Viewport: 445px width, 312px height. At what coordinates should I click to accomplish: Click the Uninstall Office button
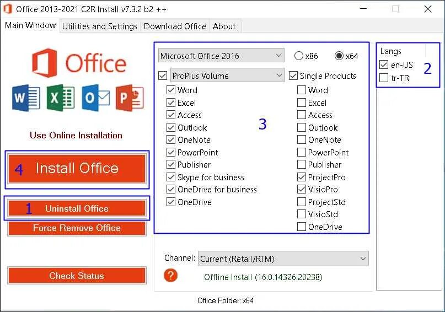tap(77, 208)
